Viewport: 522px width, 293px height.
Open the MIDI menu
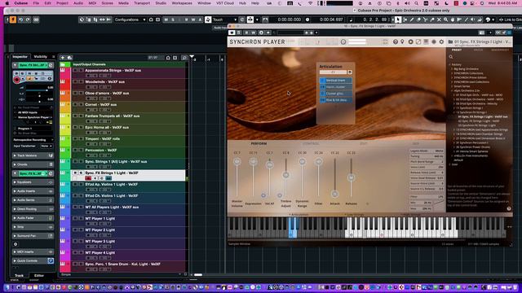(92, 3)
